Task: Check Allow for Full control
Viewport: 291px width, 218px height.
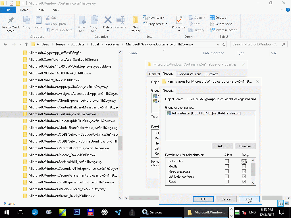Action: (x=227, y=161)
